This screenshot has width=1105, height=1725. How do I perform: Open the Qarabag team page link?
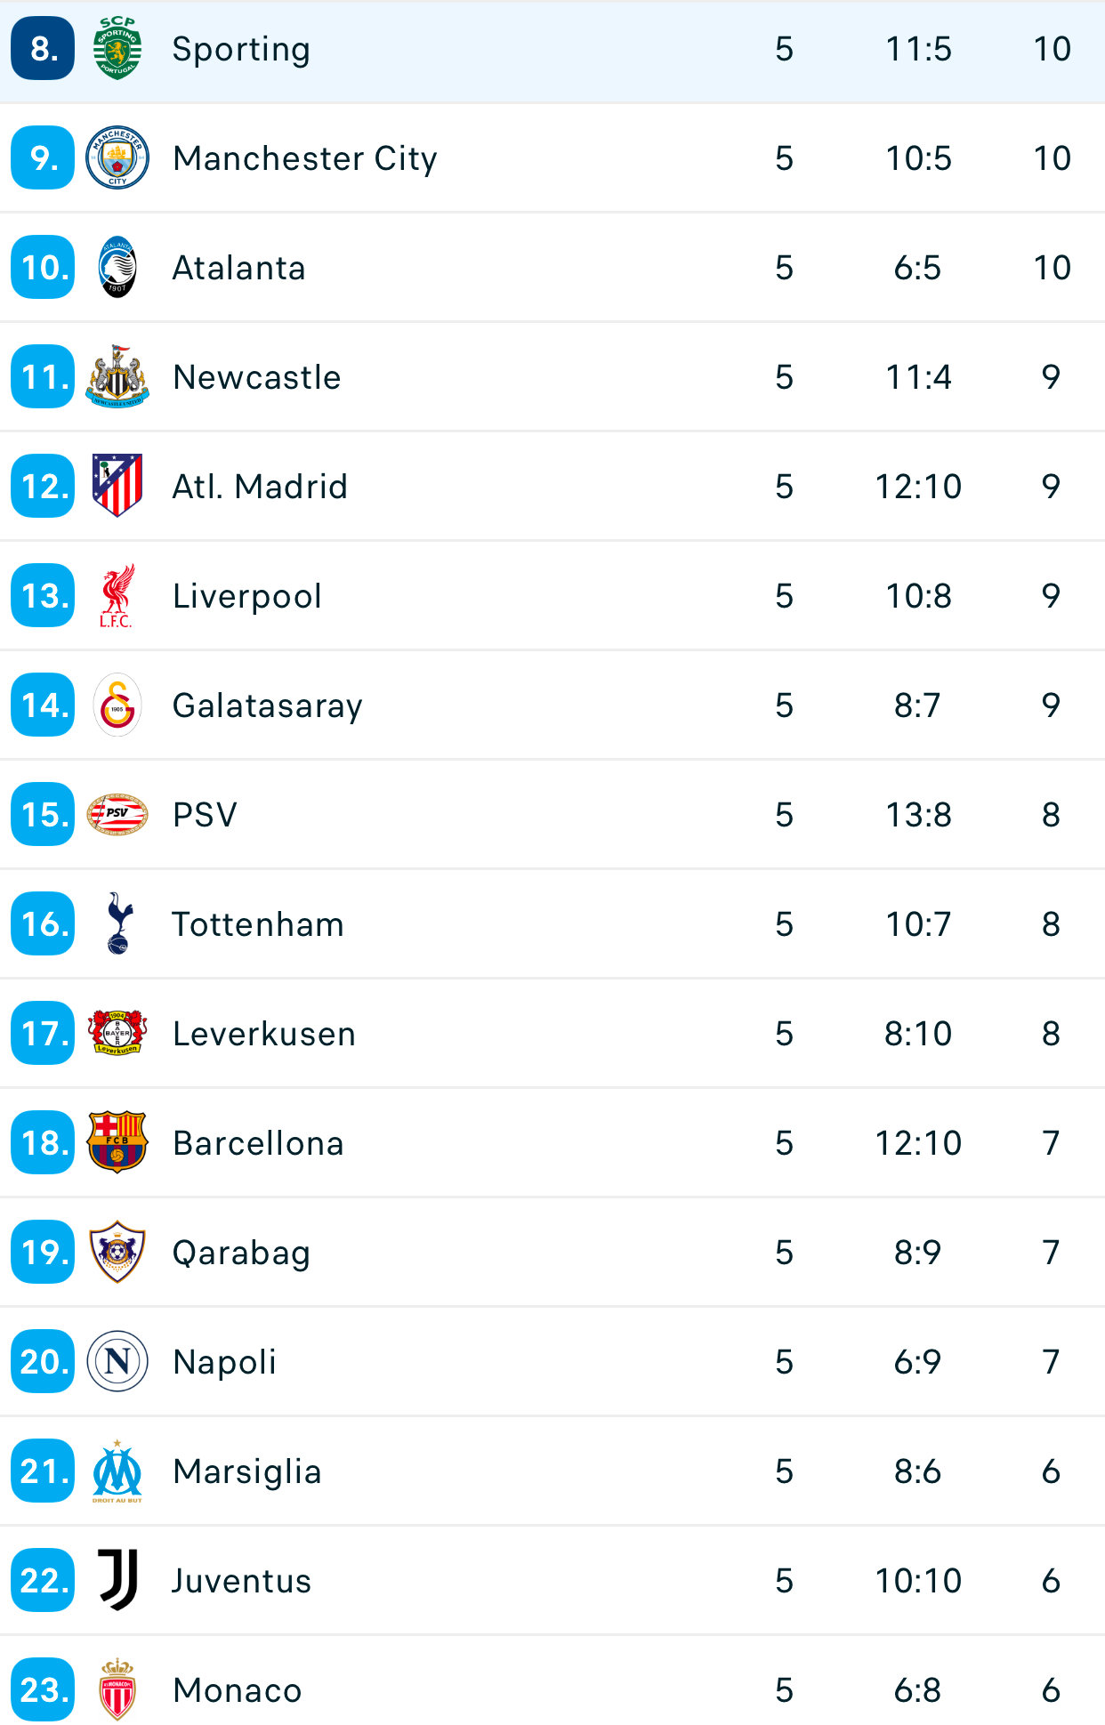pos(241,1253)
